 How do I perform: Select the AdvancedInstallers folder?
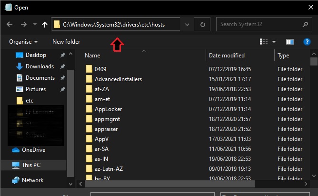pyautogui.click(x=118, y=79)
